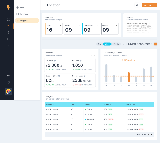Go to previous table page
The height and width of the screenshot is (143, 160).
[x=149, y=134]
